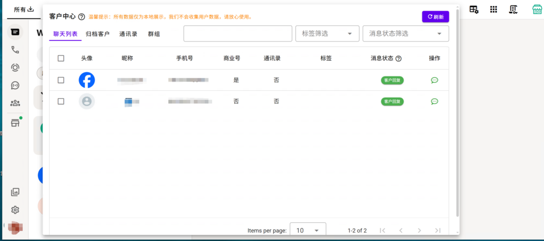Click the grey default person avatar

[x=87, y=101]
